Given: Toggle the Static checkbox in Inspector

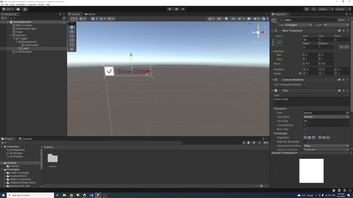Looking at the screenshot, I should tap(335, 20).
